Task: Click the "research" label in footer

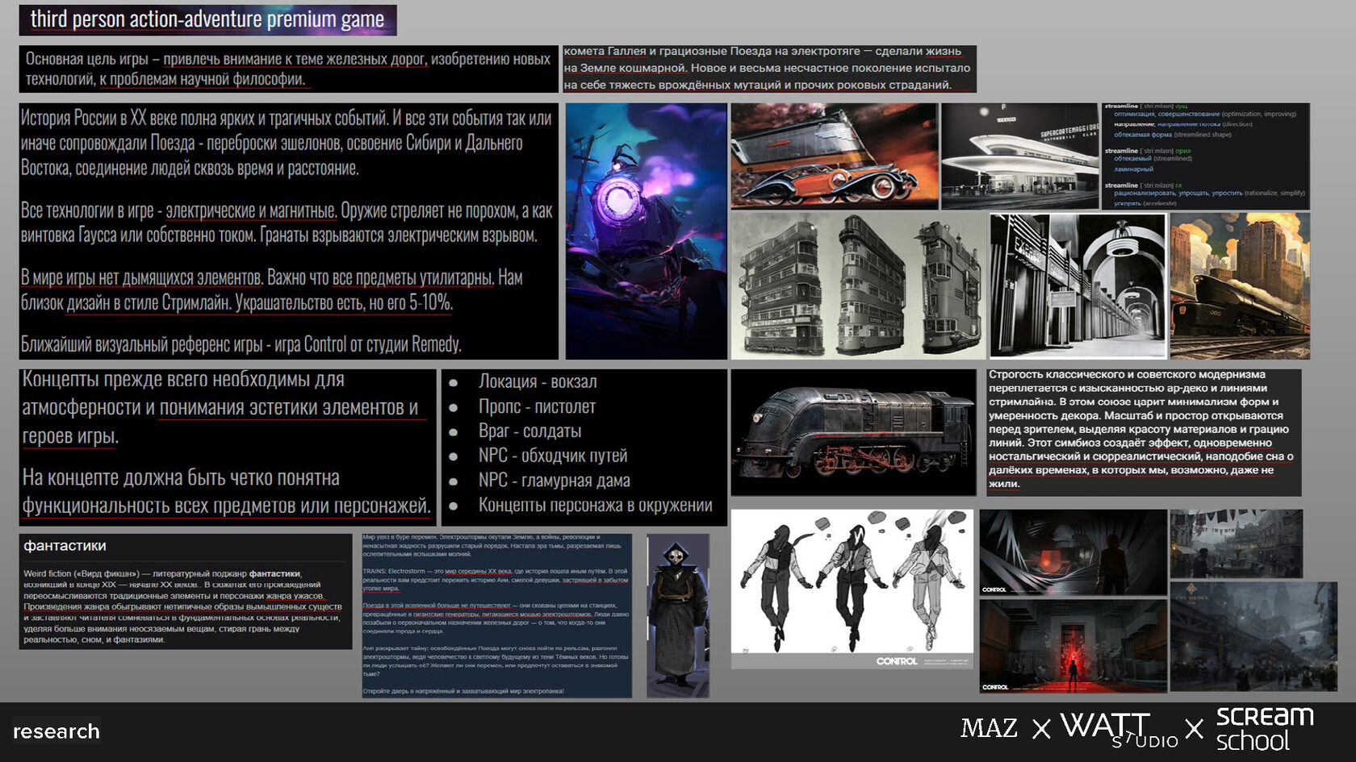Action: point(56,731)
